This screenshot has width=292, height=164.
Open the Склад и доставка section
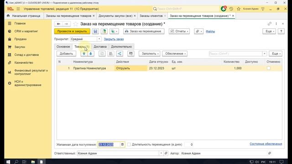click(26, 55)
